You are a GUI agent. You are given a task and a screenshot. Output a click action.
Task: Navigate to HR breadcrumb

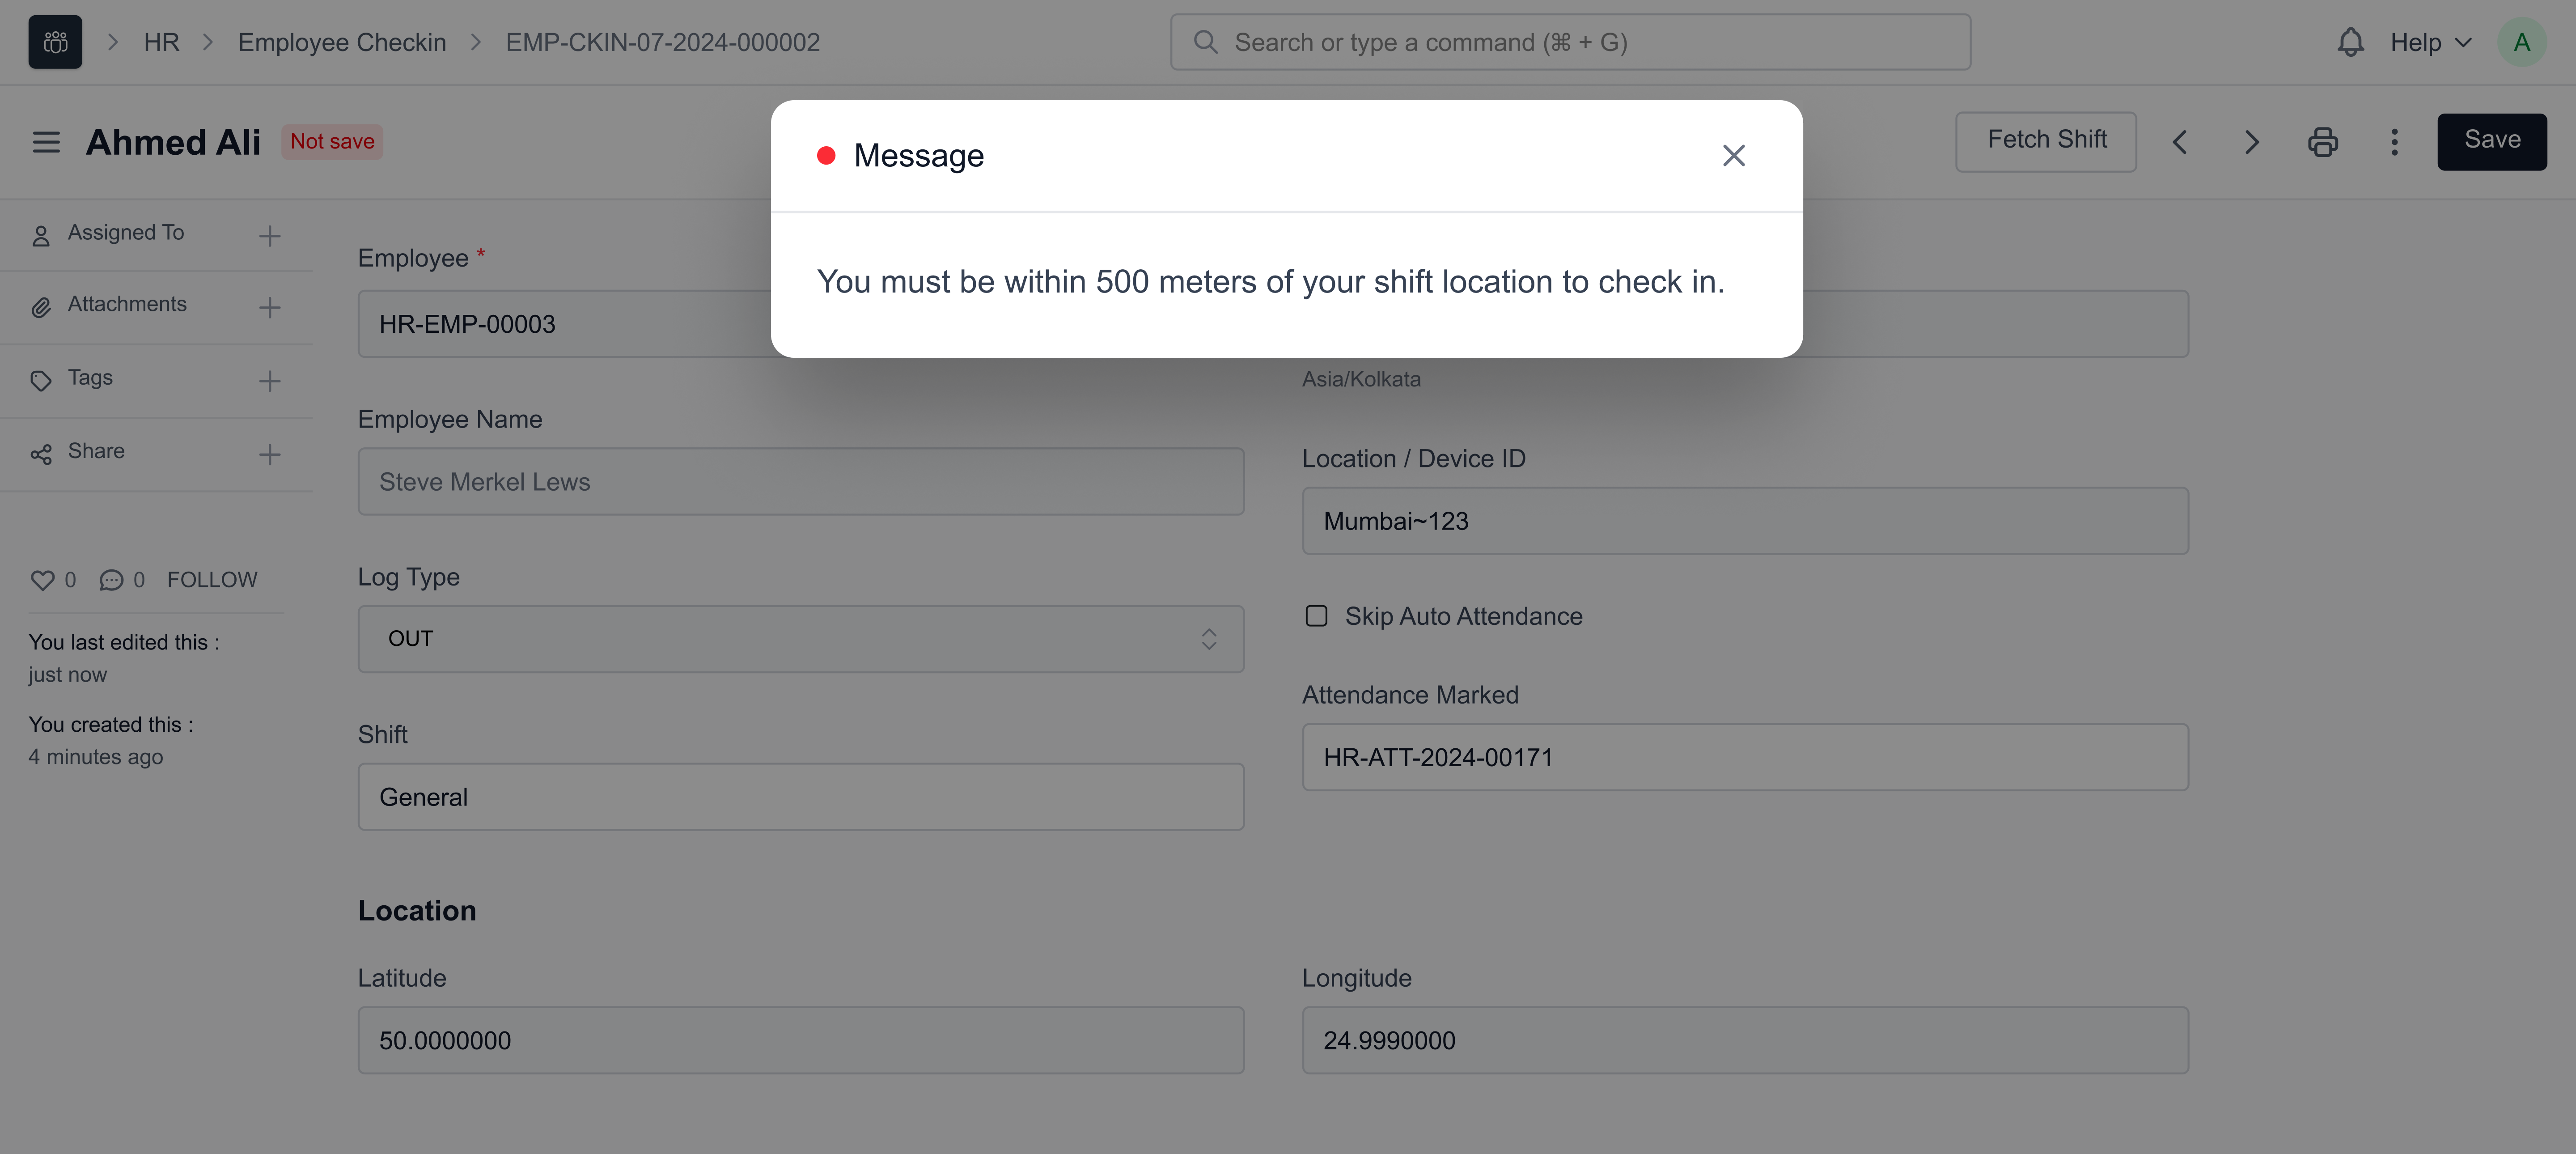click(161, 42)
